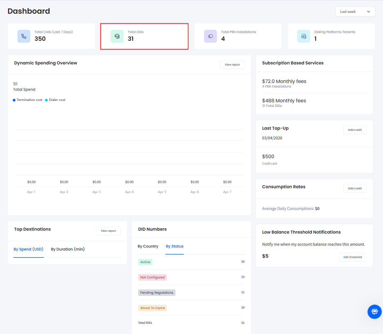
Task: Toggle the Dialer cost legend dot
Action: coord(46,100)
